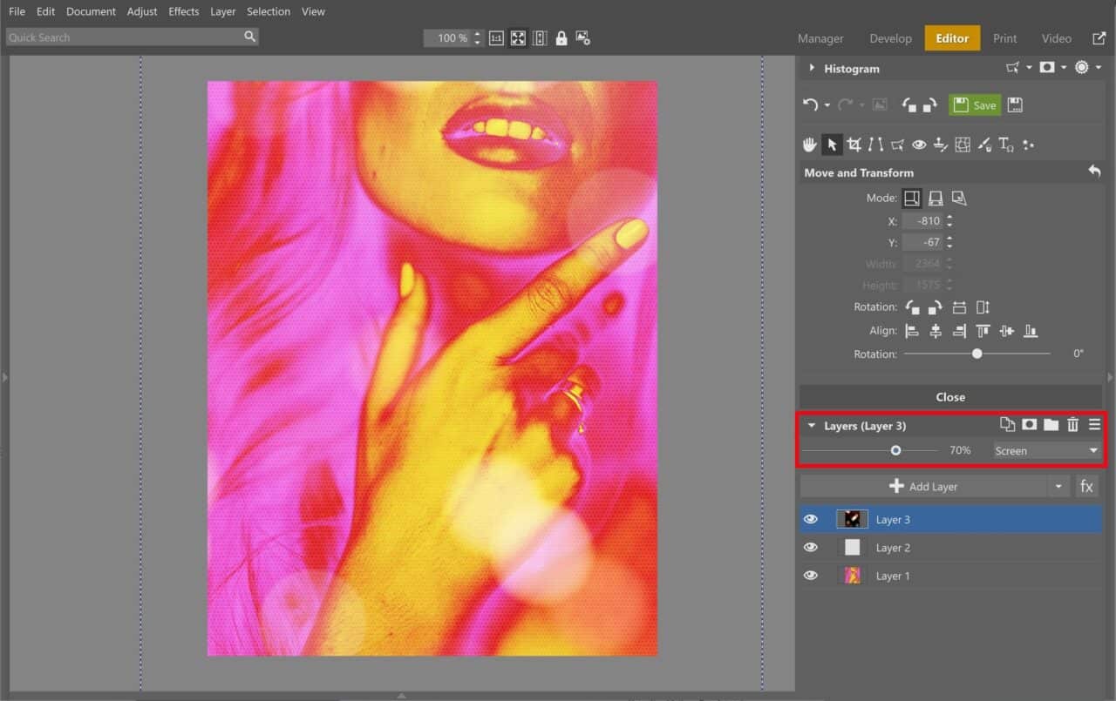Click the Duplicate Layer icon
This screenshot has width=1116, height=701.
point(1008,425)
